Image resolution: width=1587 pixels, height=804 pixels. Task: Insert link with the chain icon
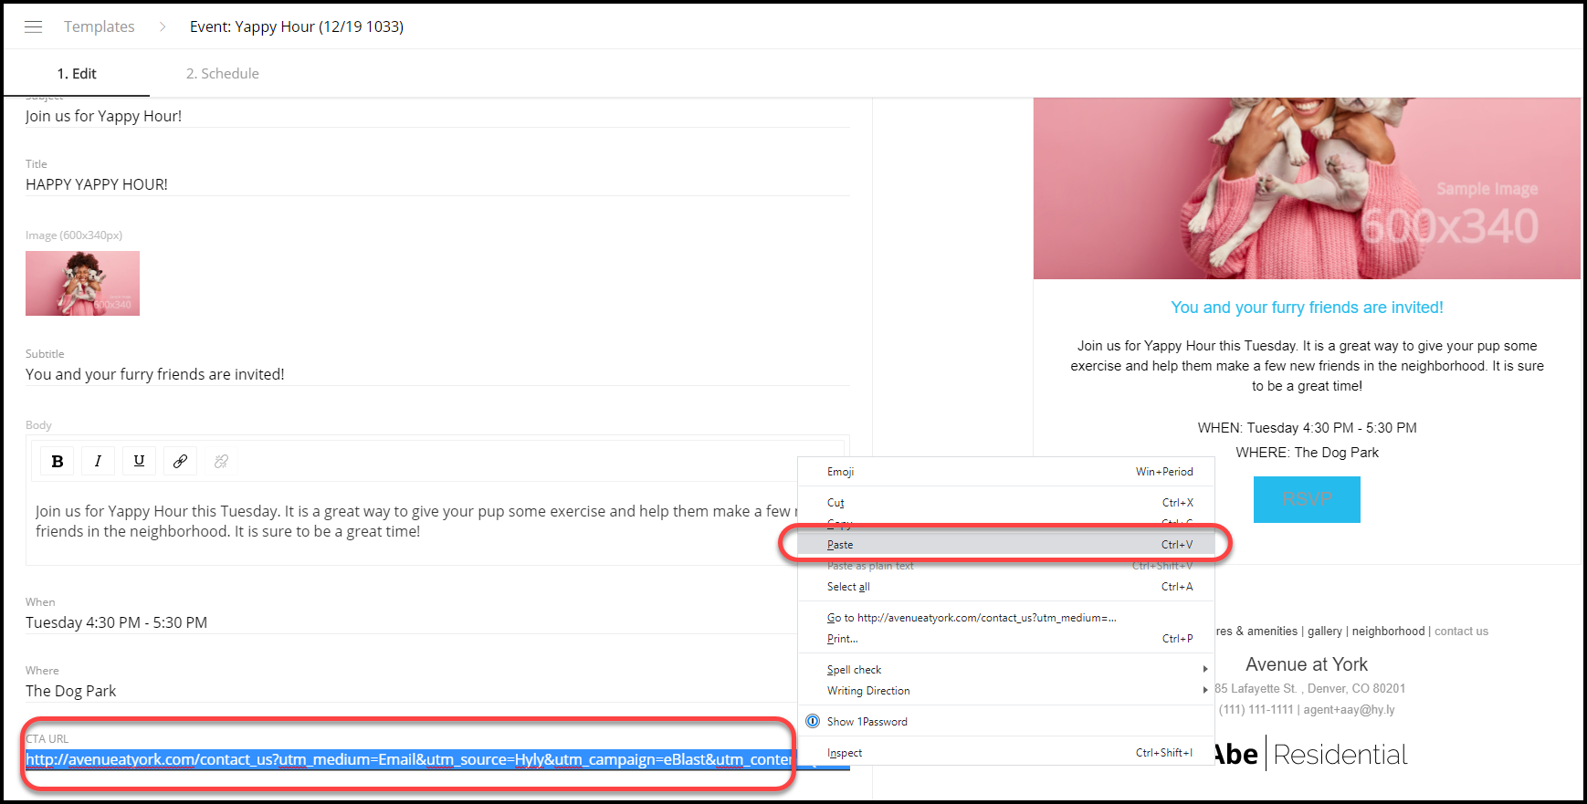[180, 461]
